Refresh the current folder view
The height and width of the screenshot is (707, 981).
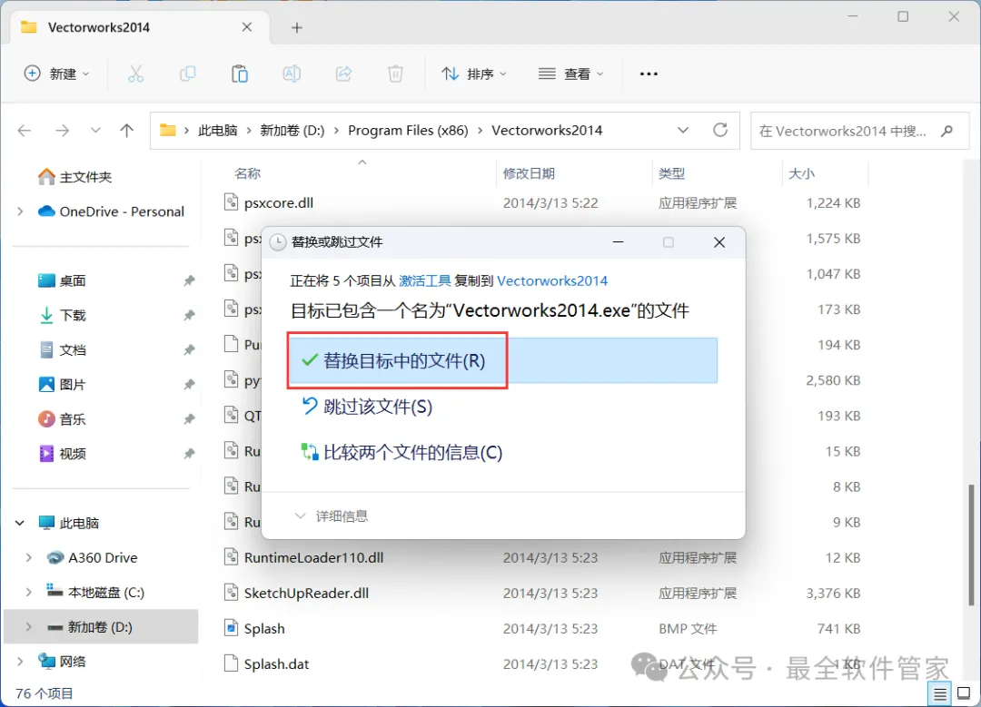pos(720,130)
